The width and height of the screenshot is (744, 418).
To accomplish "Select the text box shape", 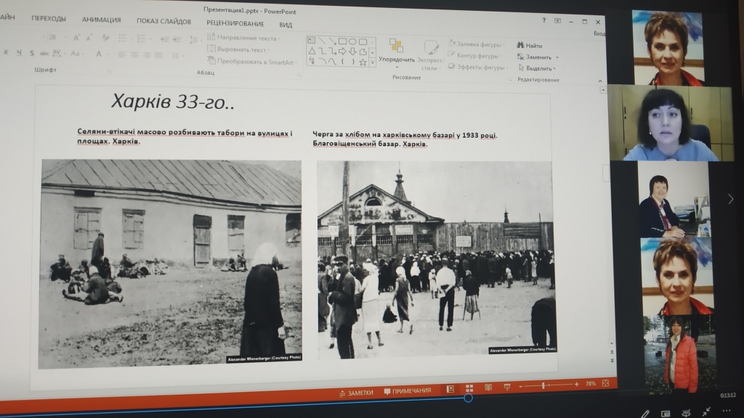I will [311, 41].
